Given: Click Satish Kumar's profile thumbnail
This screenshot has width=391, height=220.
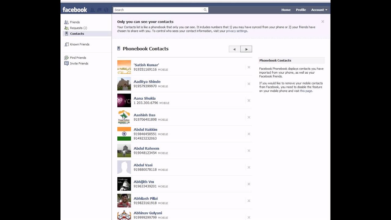Looking at the screenshot, I should pos(124,67).
